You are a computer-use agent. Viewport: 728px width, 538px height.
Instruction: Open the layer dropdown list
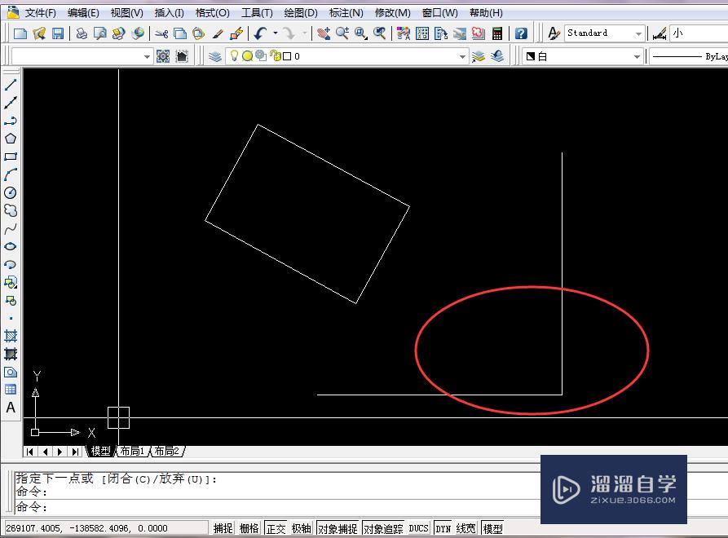461,55
